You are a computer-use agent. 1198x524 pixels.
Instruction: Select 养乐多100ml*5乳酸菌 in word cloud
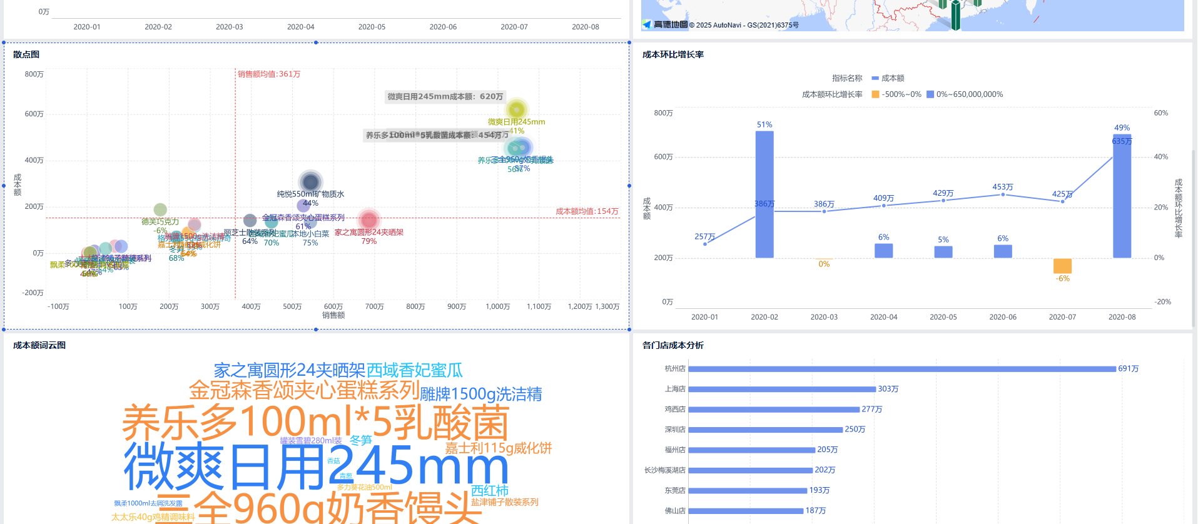coord(315,423)
